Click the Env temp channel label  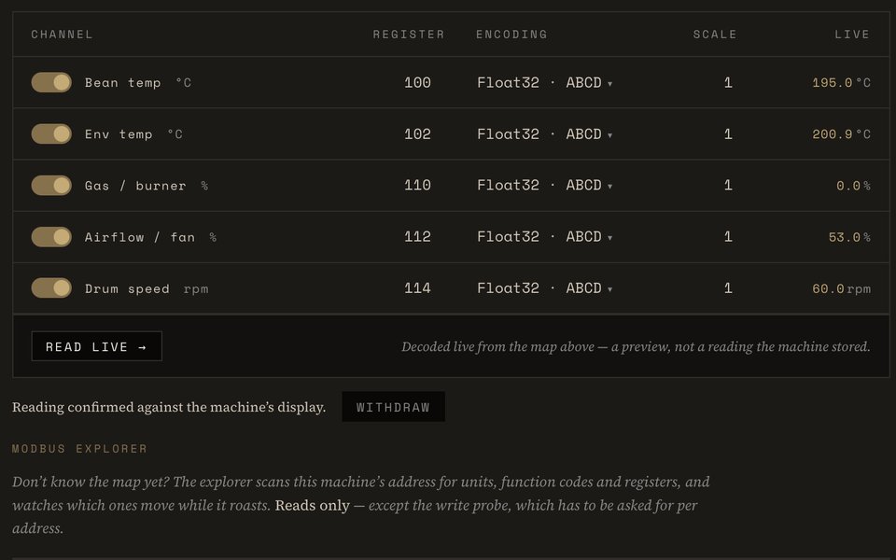(x=119, y=134)
